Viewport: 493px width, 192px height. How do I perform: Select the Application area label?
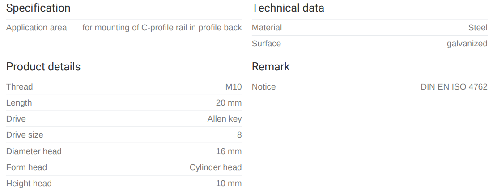pyautogui.click(x=37, y=28)
